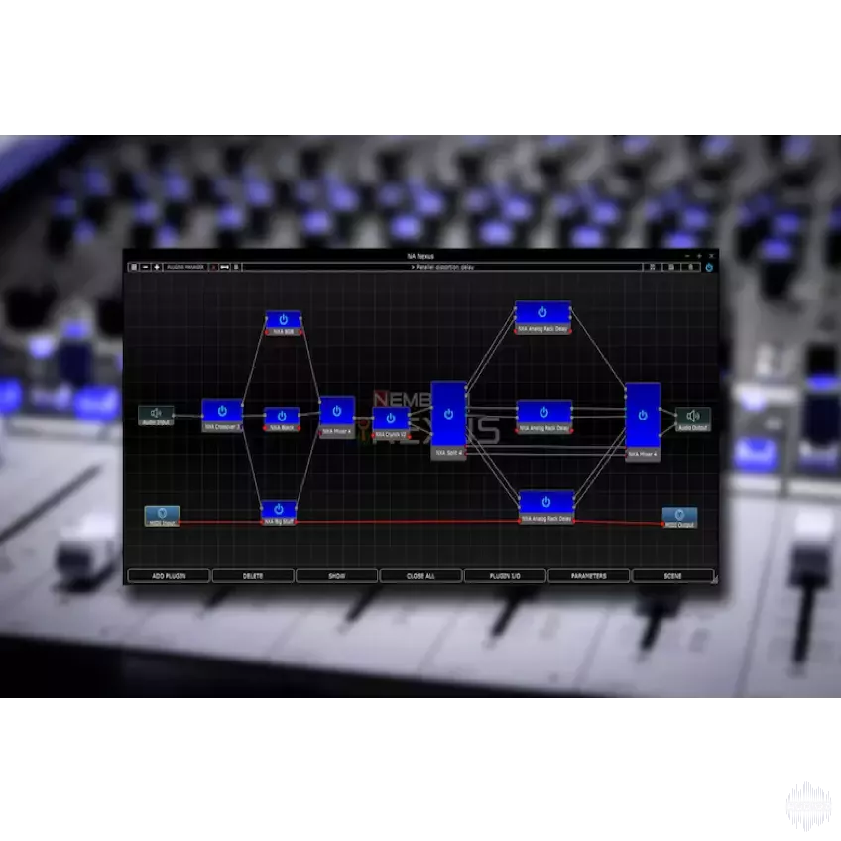
Task: Open the Plugins Manager
Action: pos(185,267)
